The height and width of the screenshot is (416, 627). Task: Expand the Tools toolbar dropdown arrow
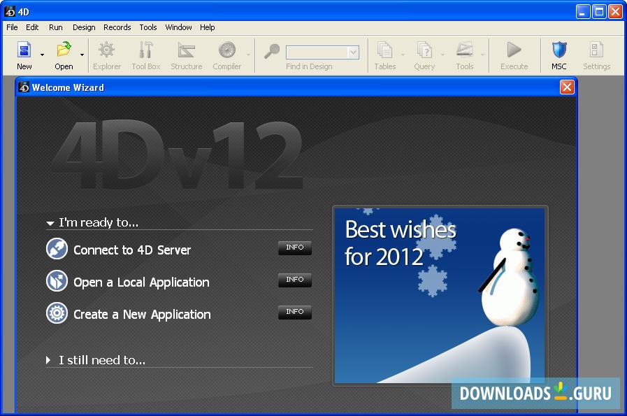(x=482, y=55)
